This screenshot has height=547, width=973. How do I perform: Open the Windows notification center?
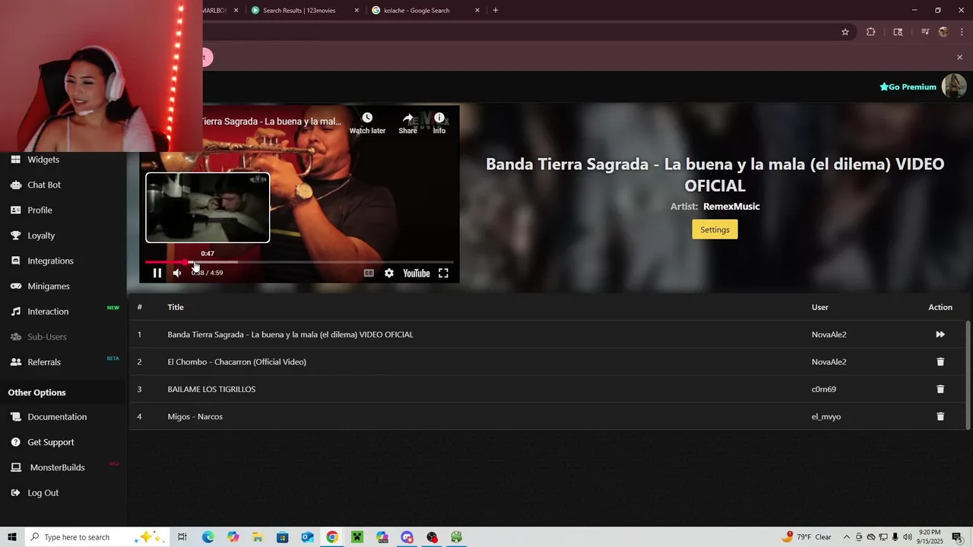click(958, 537)
